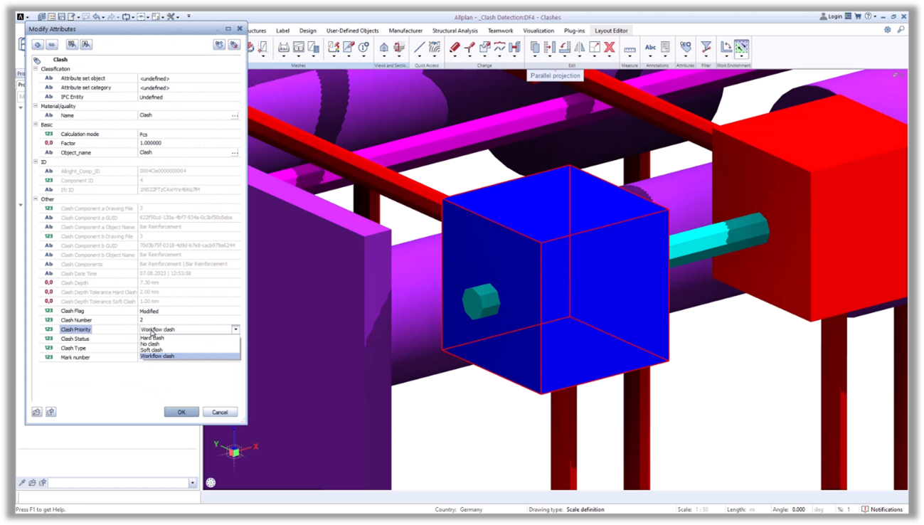Click the round view navigation icon in viewport
The width and height of the screenshot is (924, 525).
click(211, 482)
